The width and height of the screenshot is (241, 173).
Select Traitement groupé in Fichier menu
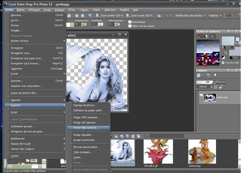click(x=36, y=126)
